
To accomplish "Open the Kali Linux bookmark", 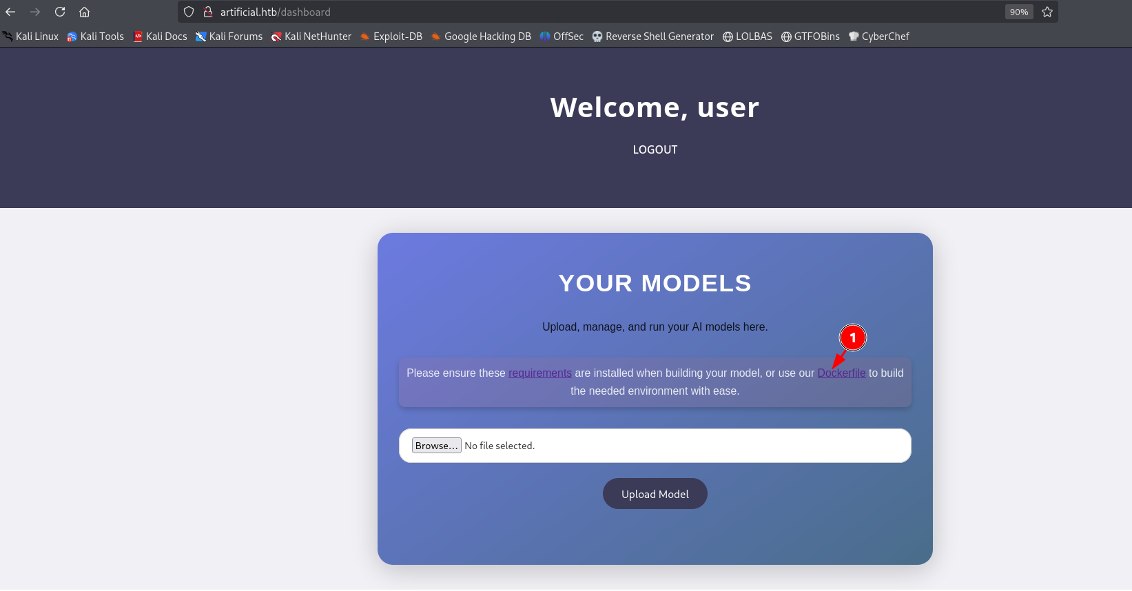I will point(31,37).
